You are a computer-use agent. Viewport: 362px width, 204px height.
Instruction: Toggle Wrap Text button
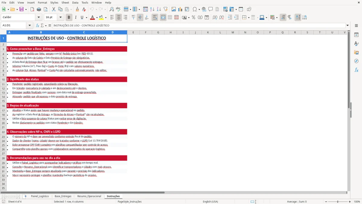coord(155,18)
